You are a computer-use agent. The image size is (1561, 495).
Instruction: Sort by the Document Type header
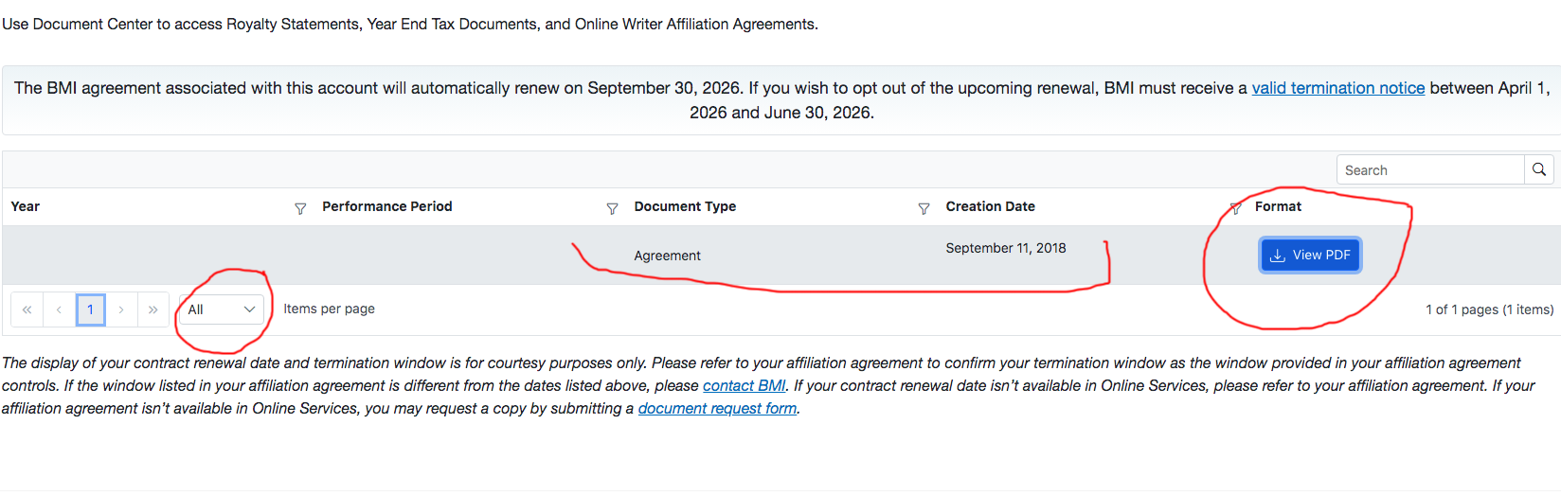click(x=685, y=206)
